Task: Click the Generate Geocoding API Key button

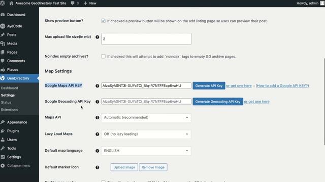Action: click(218, 102)
